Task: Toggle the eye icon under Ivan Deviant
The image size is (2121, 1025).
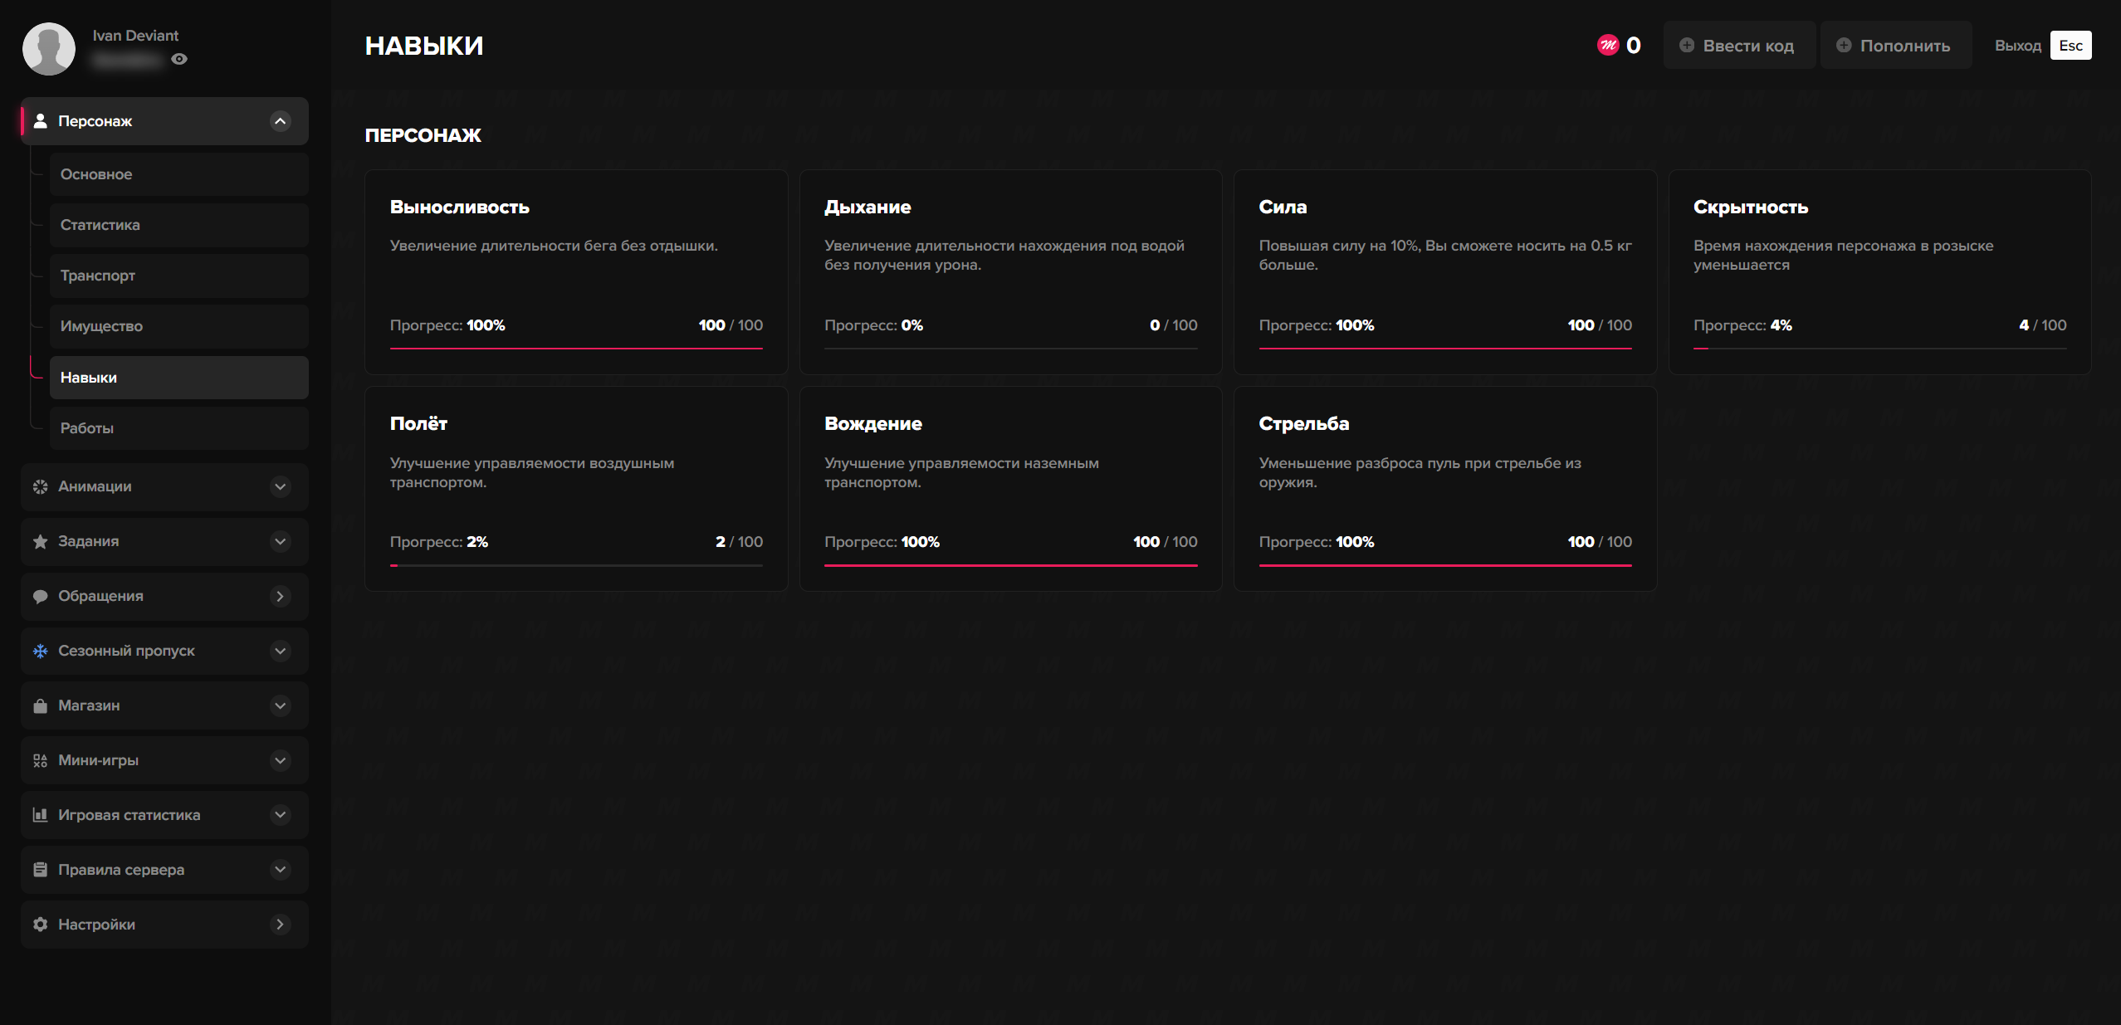Action: tap(179, 59)
